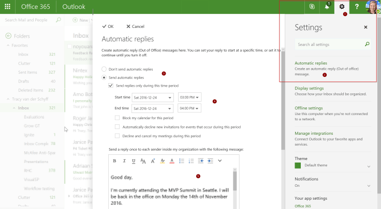The width and height of the screenshot is (381, 209).
Task: Change font color in reply editor
Action: point(172,161)
